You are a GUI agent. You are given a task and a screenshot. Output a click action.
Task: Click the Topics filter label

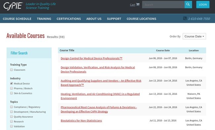pyautogui.click(x=14, y=102)
